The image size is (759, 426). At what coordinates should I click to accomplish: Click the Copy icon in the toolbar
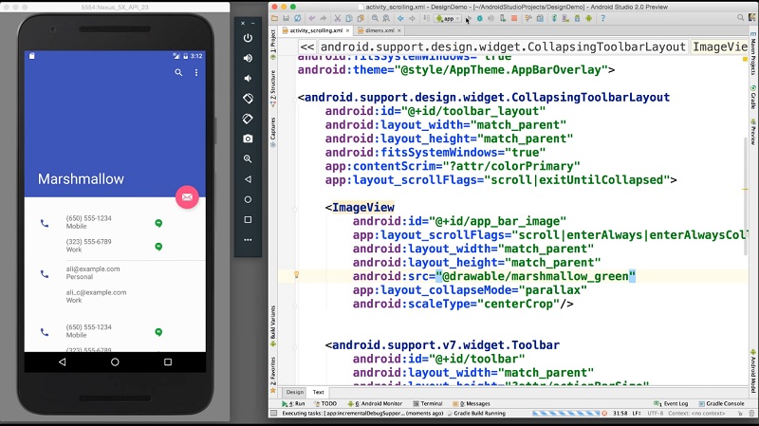pos(349,18)
